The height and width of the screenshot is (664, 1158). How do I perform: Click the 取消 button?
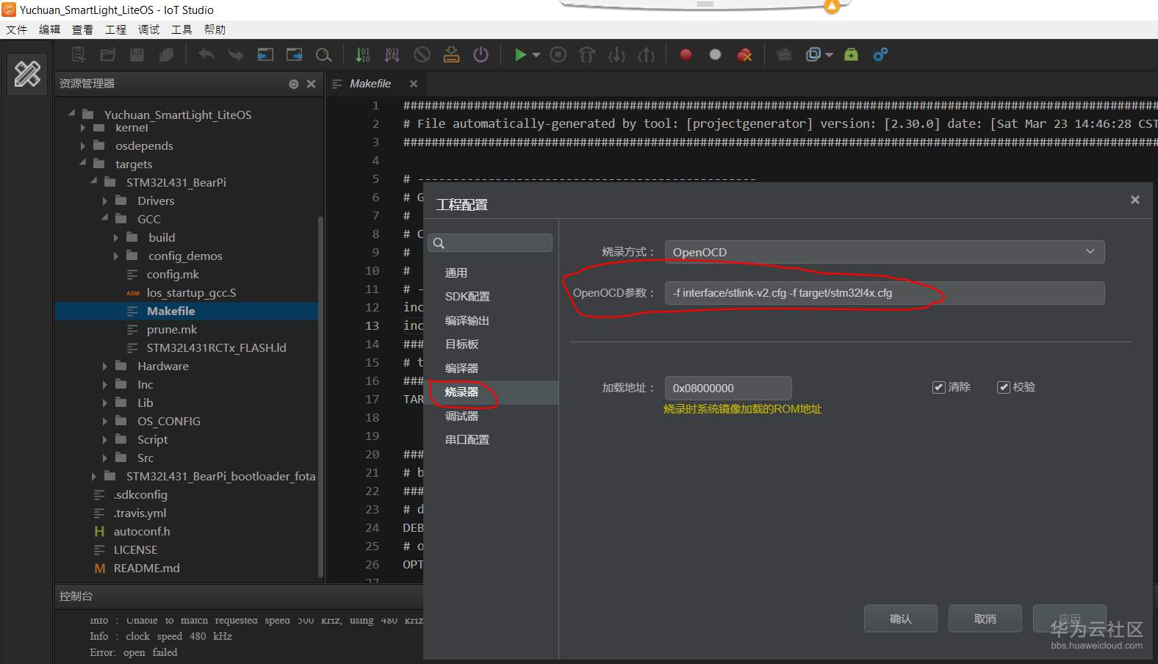[x=985, y=618]
